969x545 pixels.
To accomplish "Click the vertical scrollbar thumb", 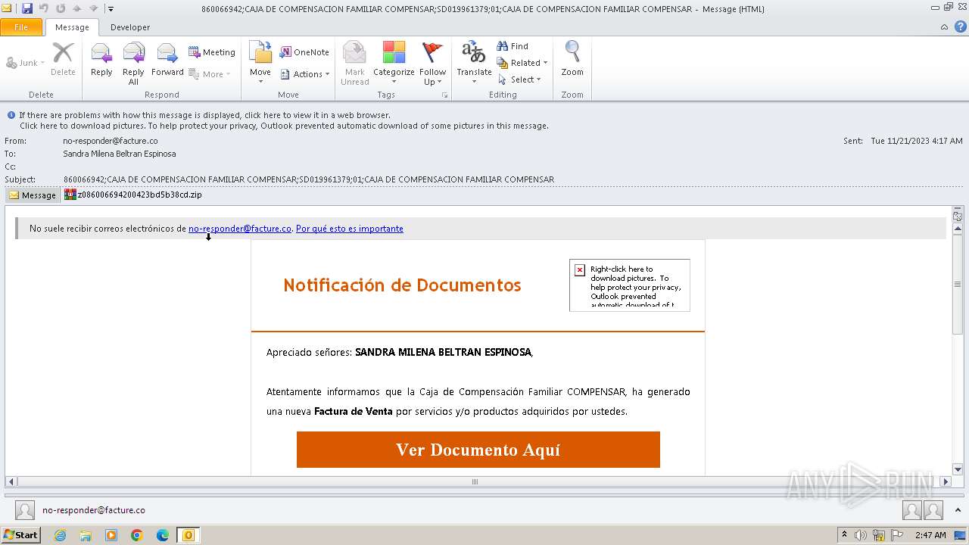I will click(958, 284).
